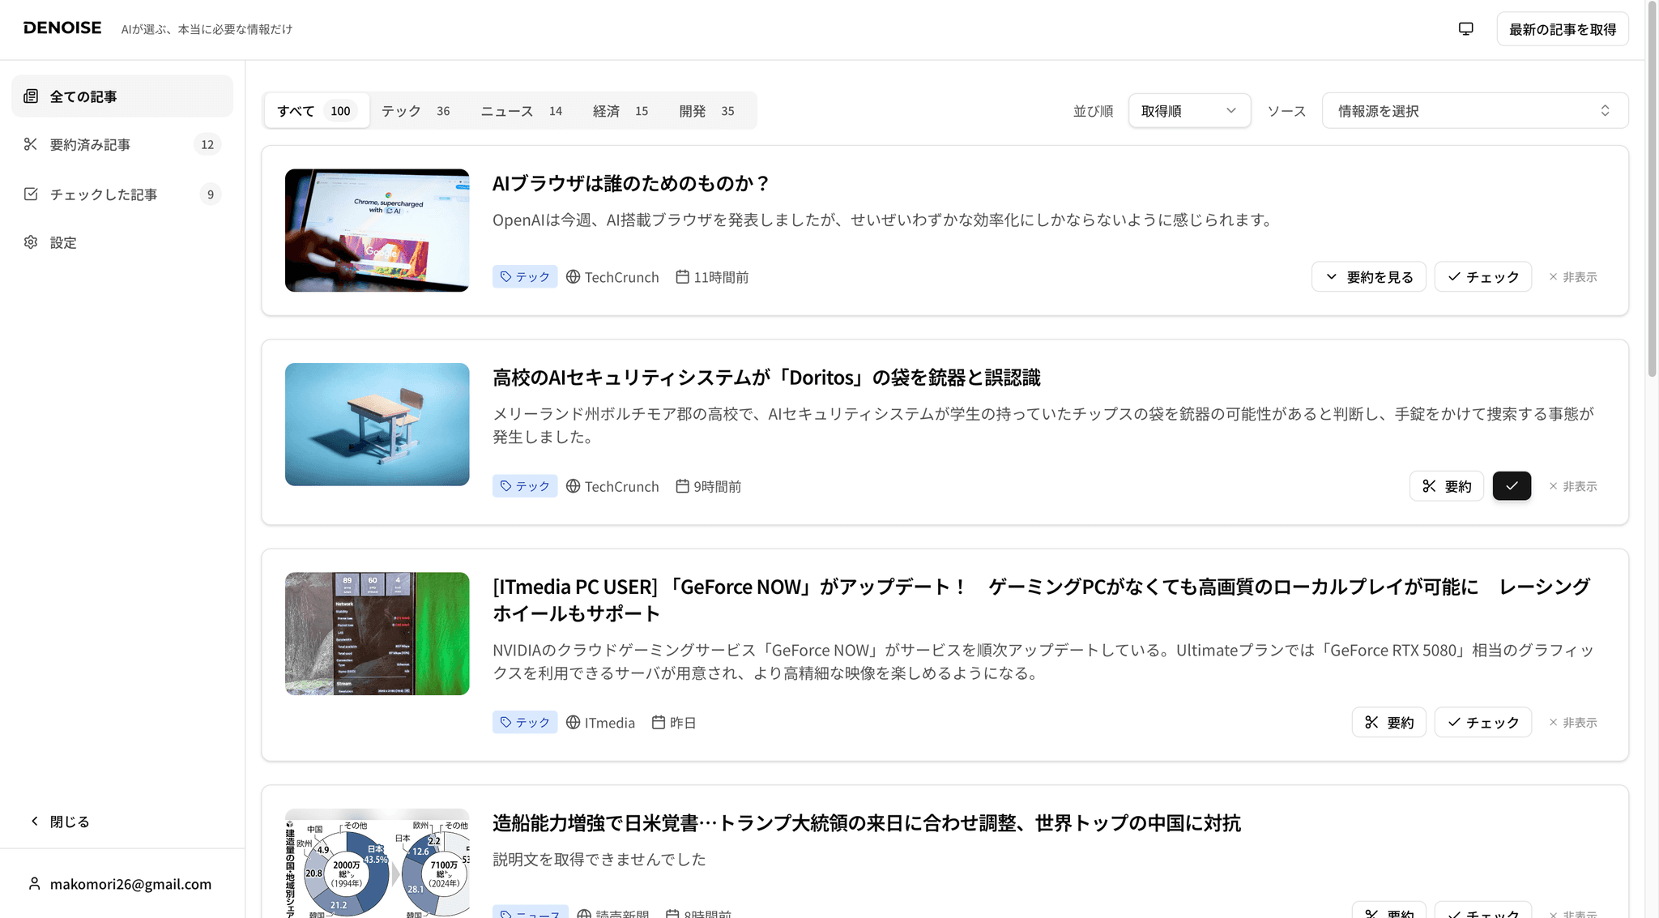
Task: Click the monitor icon in the top bar
Action: pos(1465,28)
